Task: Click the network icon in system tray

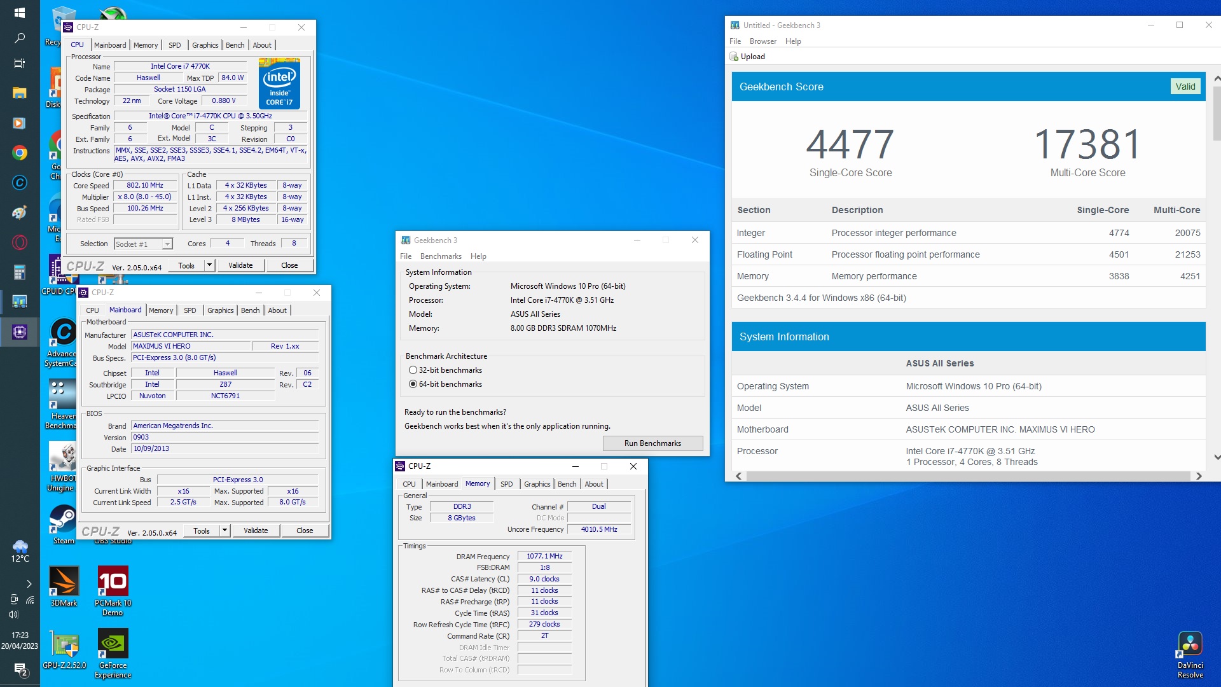Action: point(30,599)
